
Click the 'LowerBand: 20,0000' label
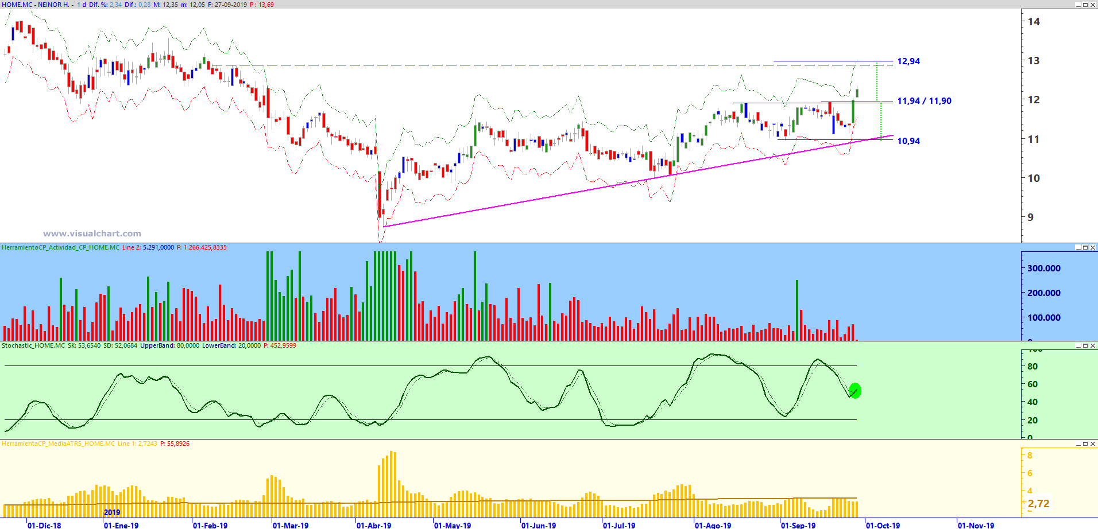pyautogui.click(x=231, y=345)
